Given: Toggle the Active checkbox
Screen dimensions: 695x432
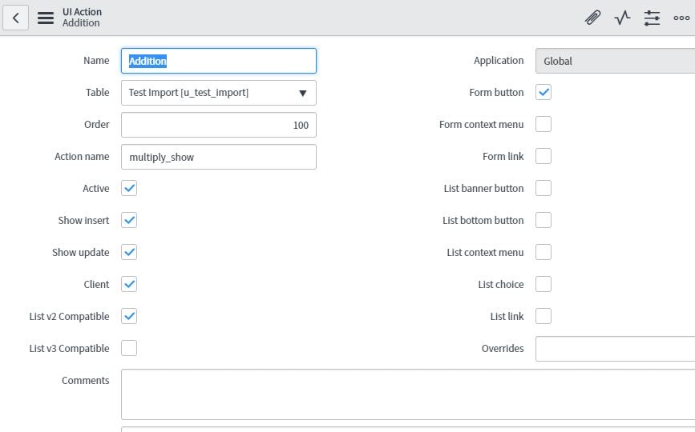Looking at the screenshot, I should (x=129, y=188).
